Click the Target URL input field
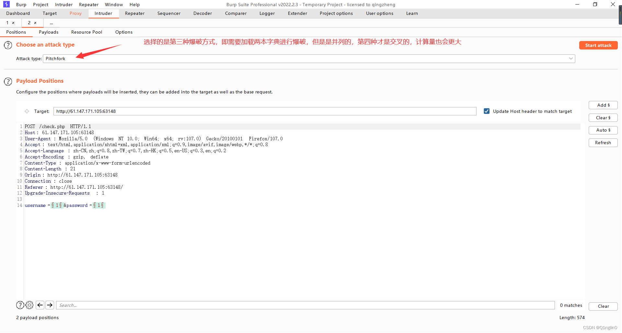Viewport: 622px width, 333px height. click(265, 111)
